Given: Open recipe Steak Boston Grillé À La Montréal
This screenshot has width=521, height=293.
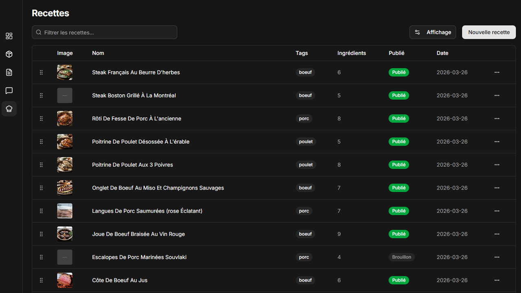Looking at the screenshot, I should 134,96.
